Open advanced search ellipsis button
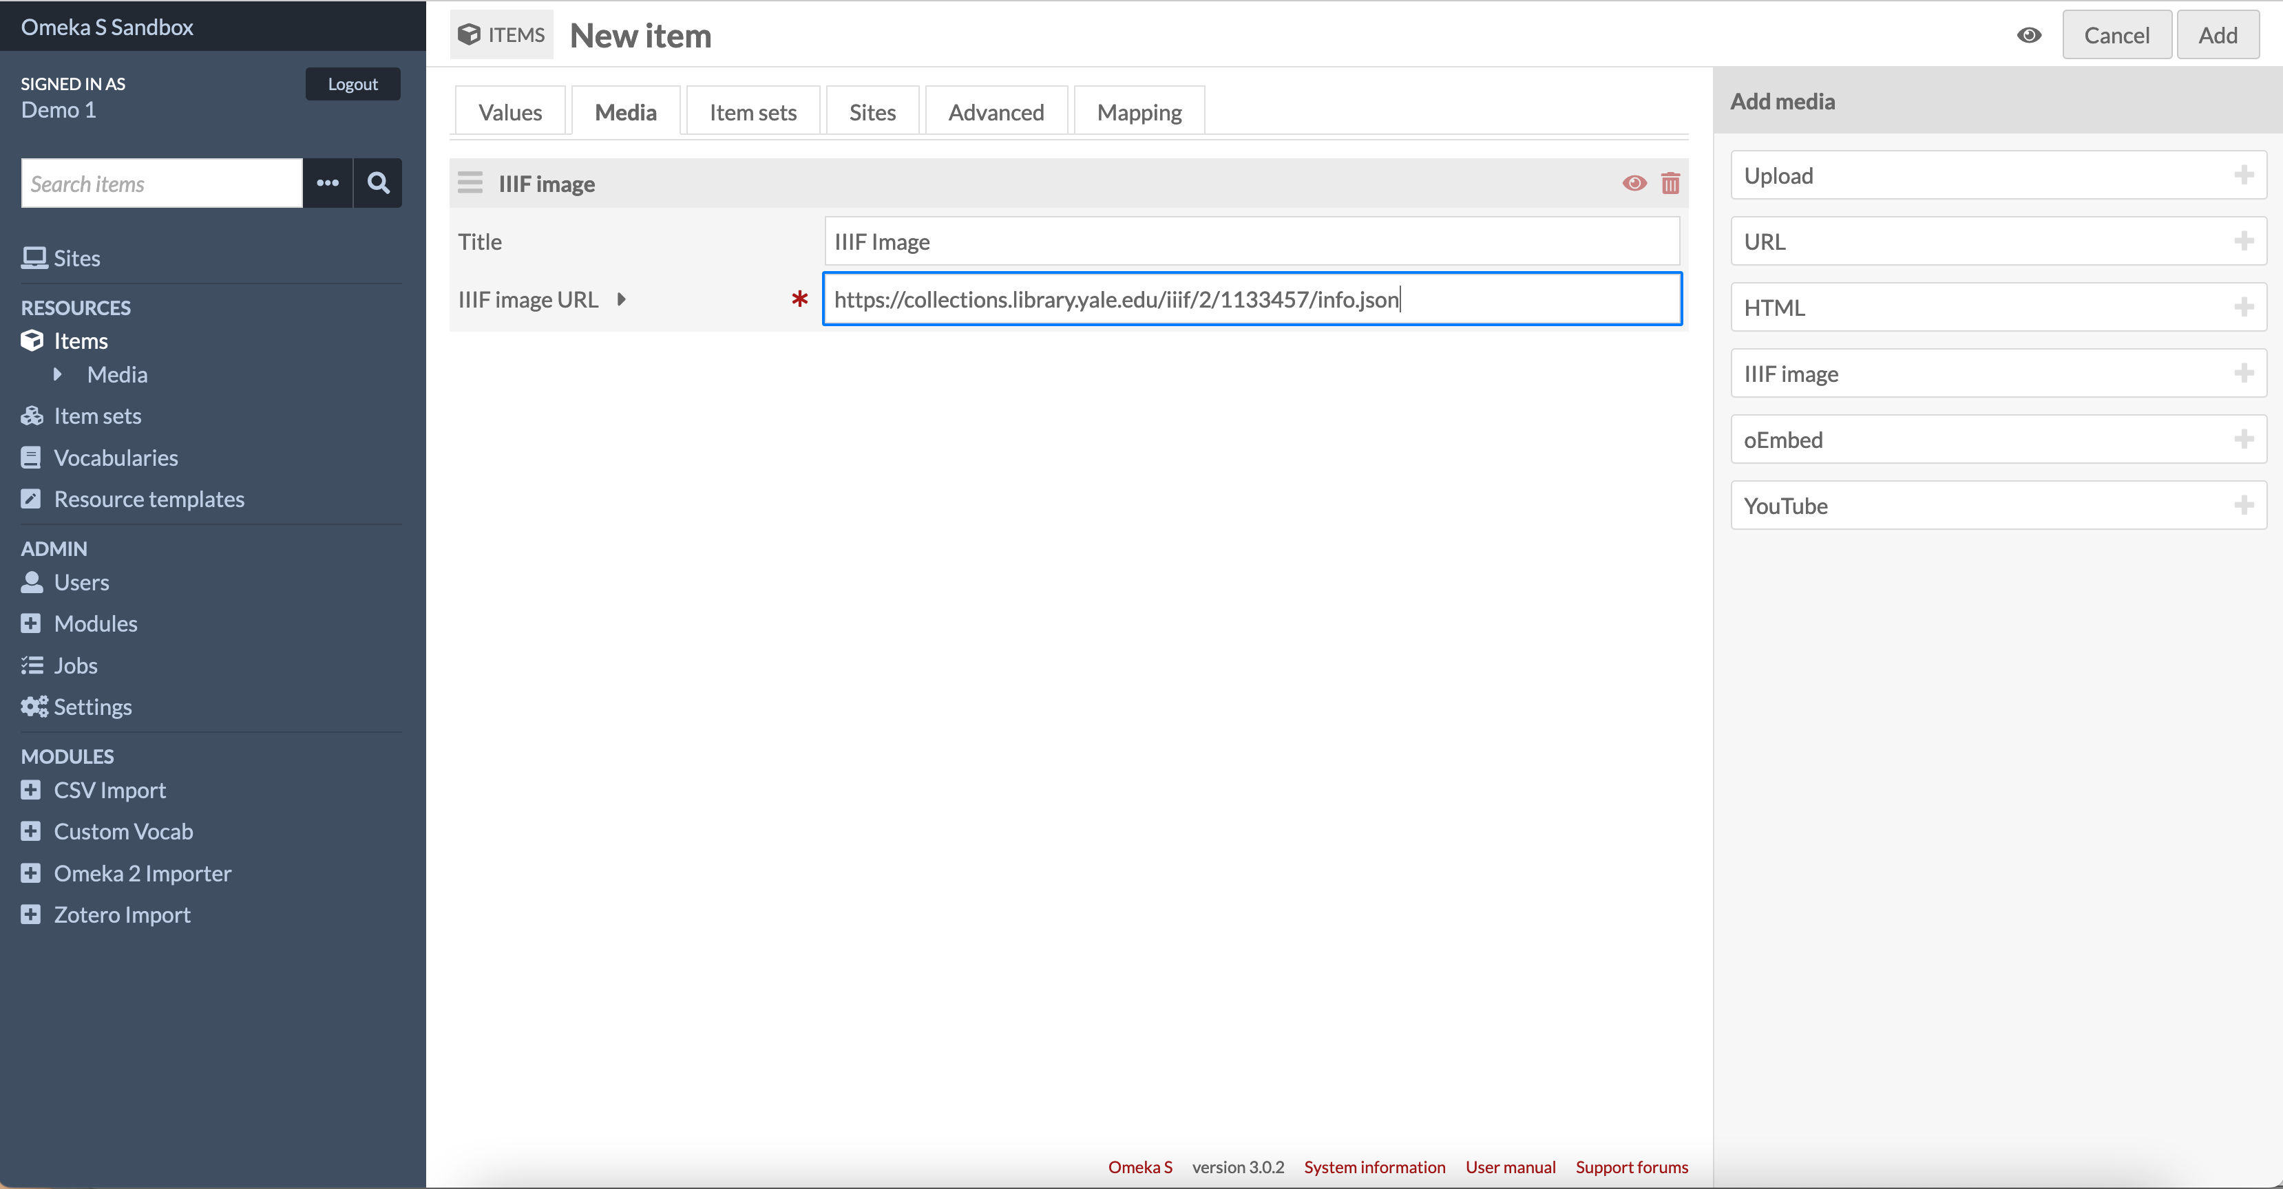Image resolution: width=2283 pixels, height=1189 pixels. click(328, 184)
